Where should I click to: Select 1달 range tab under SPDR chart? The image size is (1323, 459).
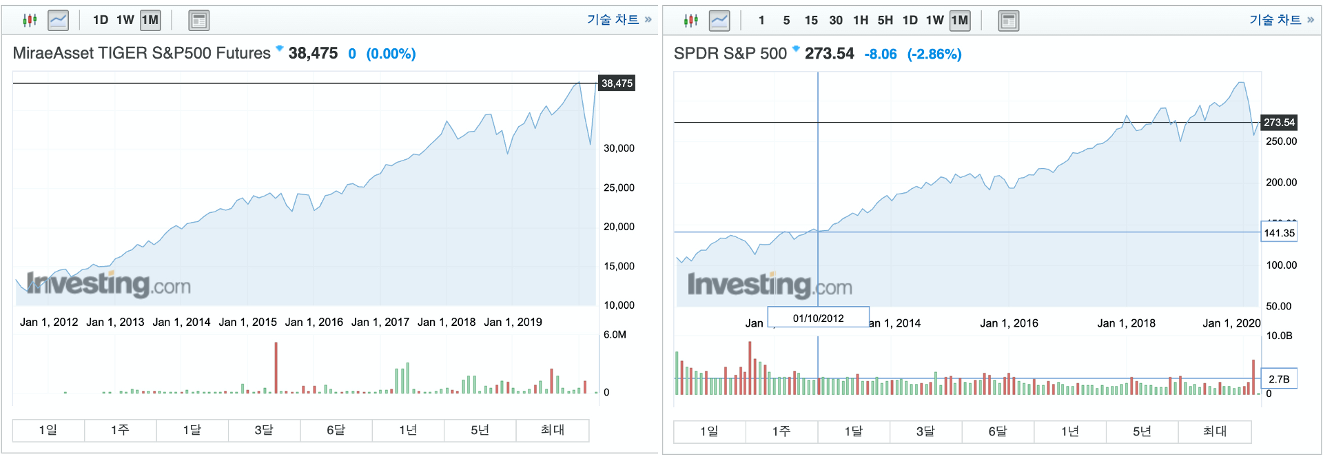(x=854, y=431)
